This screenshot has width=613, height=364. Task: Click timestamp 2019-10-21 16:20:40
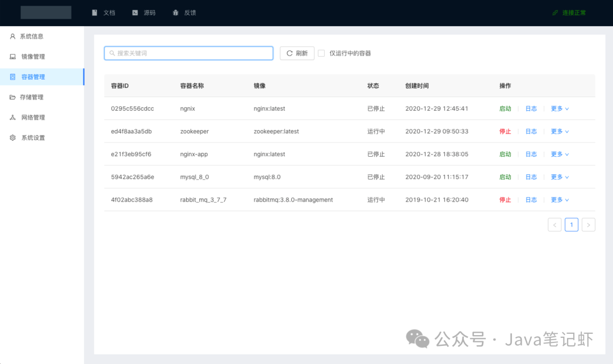436,200
